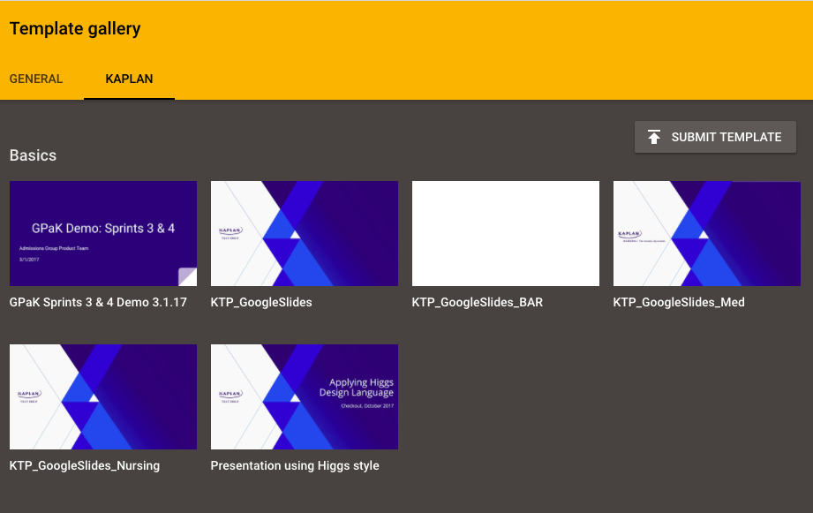Image resolution: width=813 pixels, height=513 pixels.
Task: Open the Applying Higgs Design Language thumbnail
Action: (304, 396)
